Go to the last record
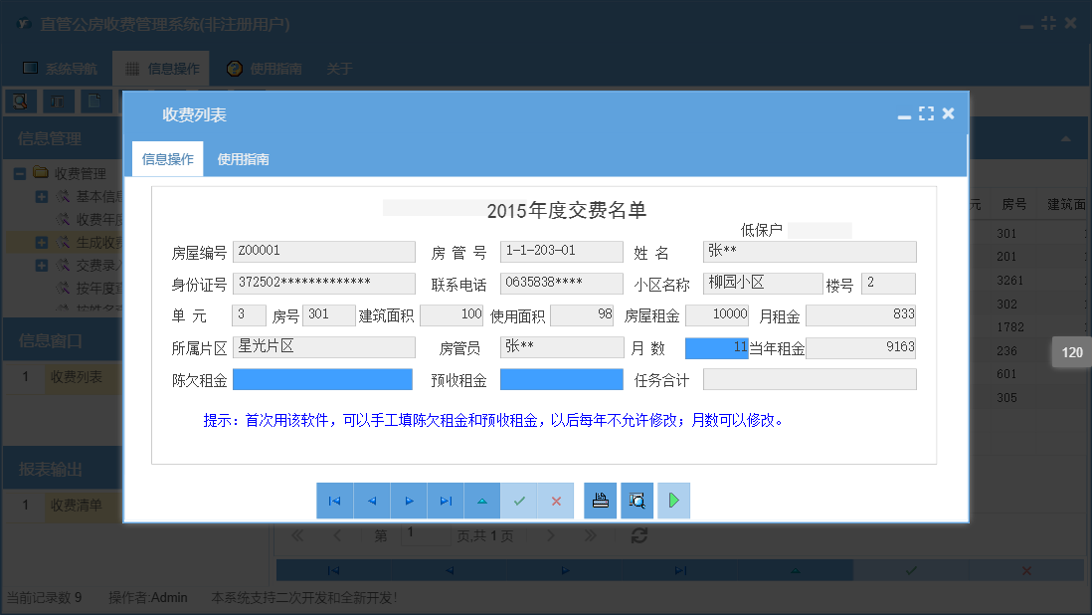 (x=446, y=501)
